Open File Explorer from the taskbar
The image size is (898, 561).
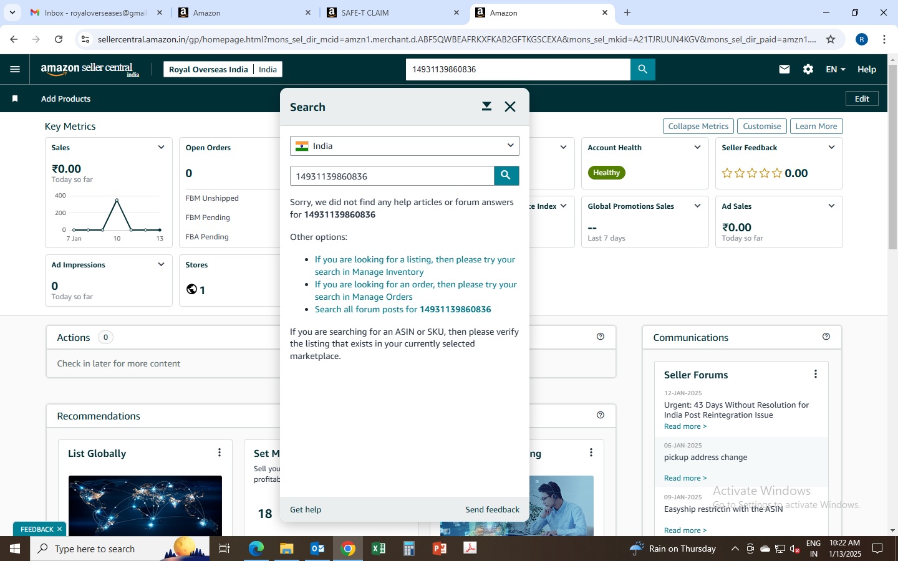286,549
